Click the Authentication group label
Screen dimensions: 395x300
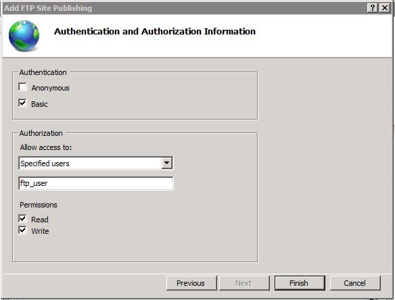pos(43,72)
